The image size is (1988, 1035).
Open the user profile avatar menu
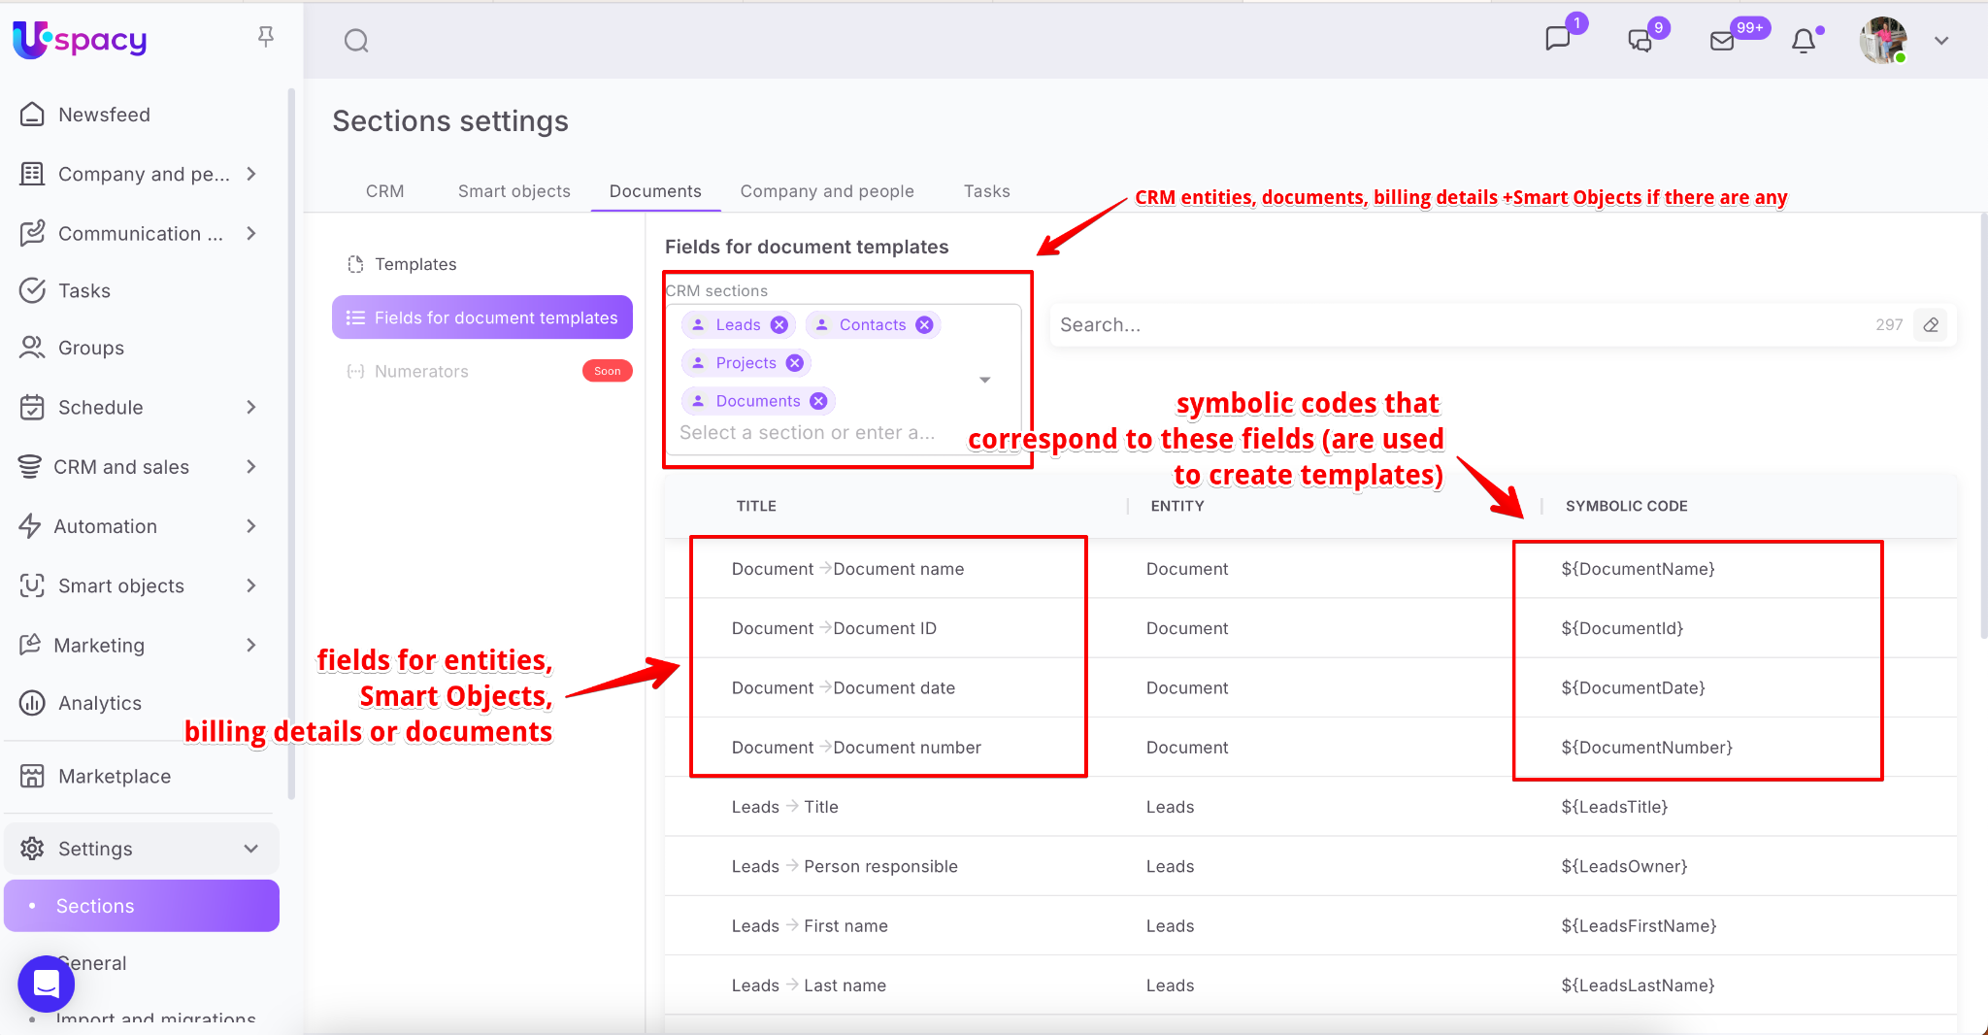click(1883, 41)
